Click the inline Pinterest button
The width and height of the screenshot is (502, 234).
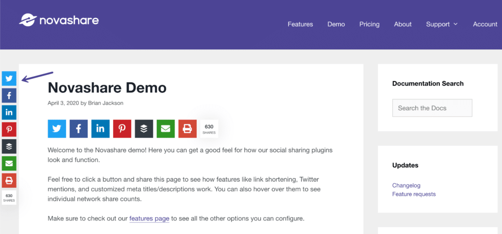[x=122, y=128]
